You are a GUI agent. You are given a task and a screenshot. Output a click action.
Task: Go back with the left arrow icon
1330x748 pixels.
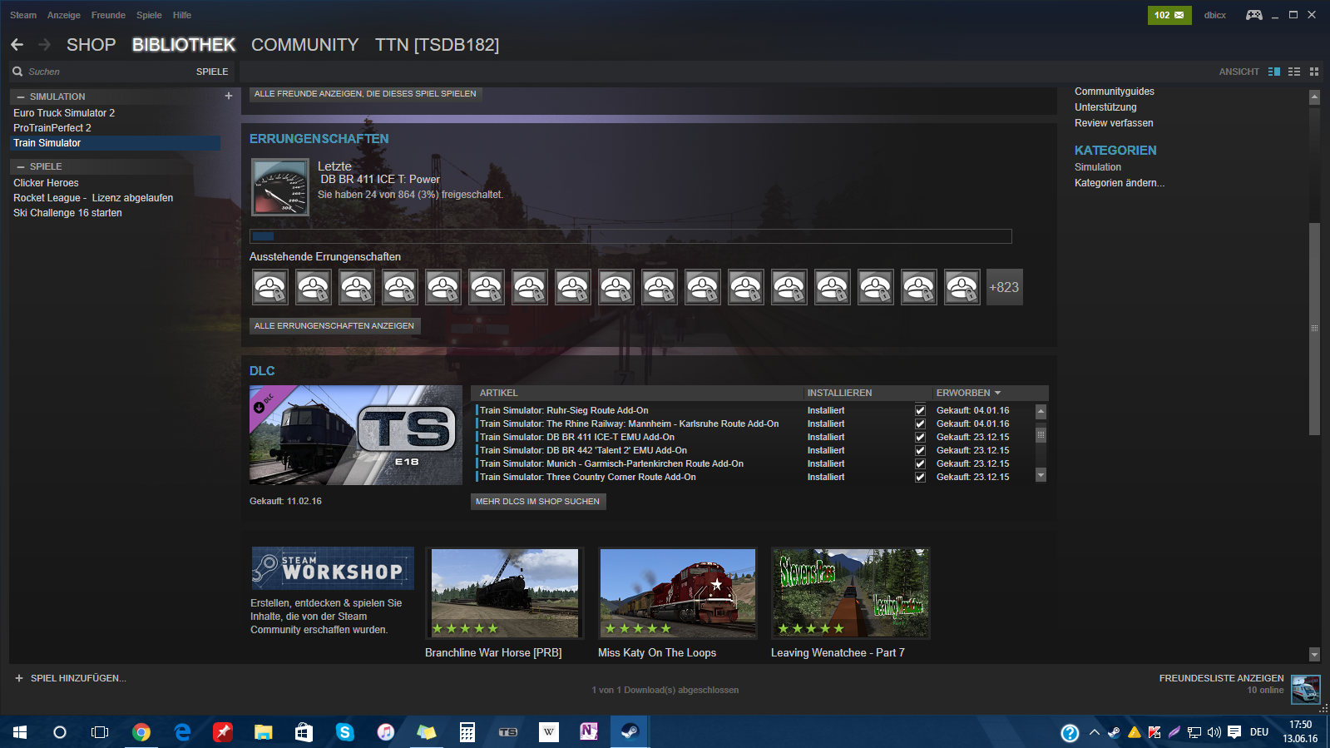coord(17,45)
